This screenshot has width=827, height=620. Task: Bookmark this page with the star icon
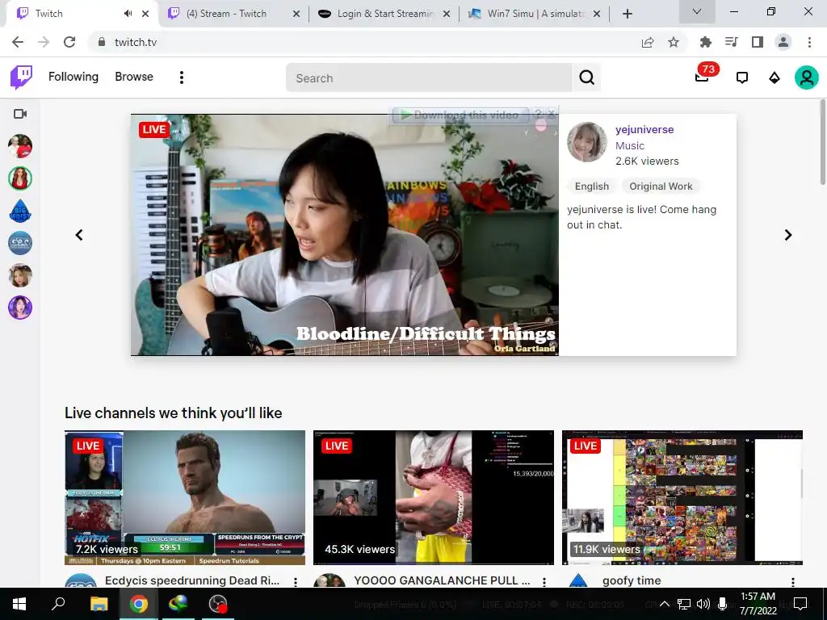[674, 42]
